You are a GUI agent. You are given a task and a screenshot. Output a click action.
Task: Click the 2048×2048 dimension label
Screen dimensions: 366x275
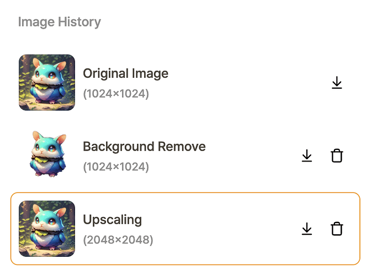pos(118,240)
